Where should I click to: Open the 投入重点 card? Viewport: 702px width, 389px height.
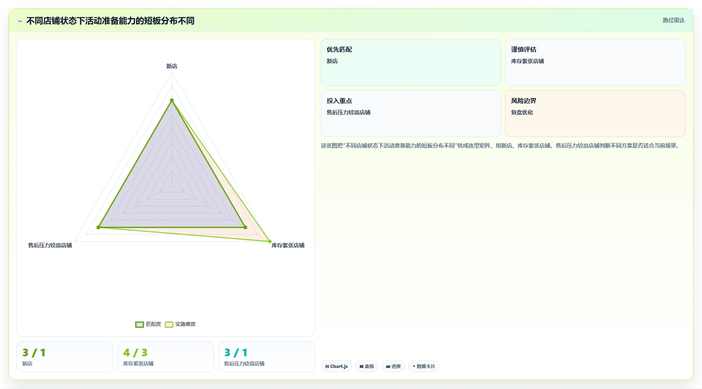(x=411, y=114)
